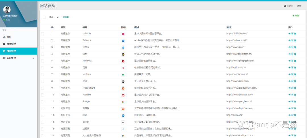Delete the Medium row
Image resolution: width=307 pixels, height=138 pixels.
click(295, 74)
